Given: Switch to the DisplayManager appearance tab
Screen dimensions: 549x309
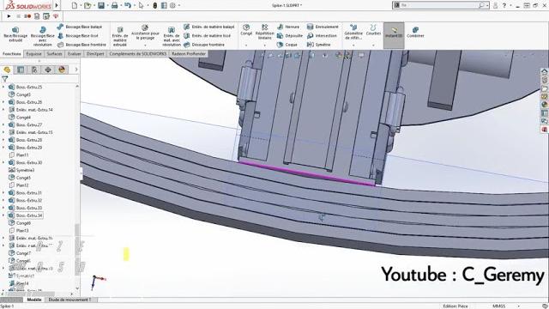Looking at the screenshot, I should coord(62,70).
